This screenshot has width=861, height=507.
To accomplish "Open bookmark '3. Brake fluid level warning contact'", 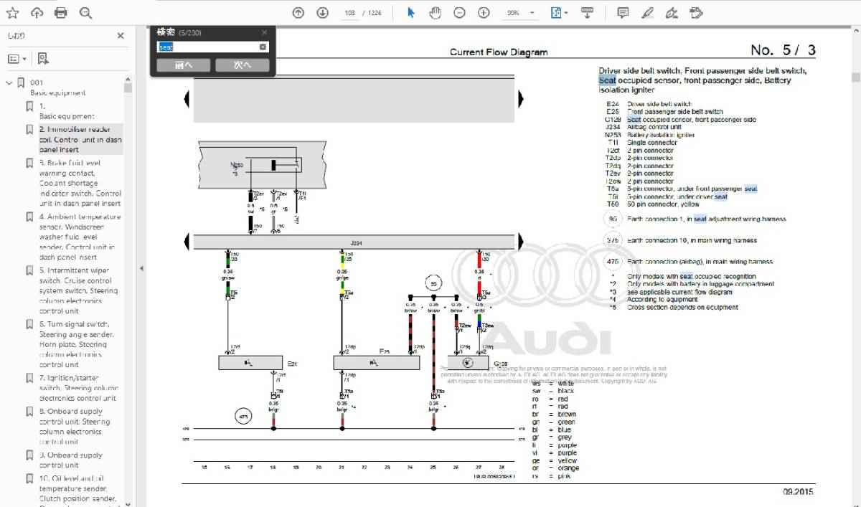I will 80,183.
